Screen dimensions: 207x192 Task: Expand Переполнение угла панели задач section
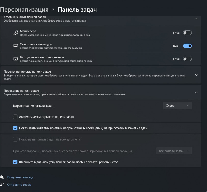coord(196,75)
